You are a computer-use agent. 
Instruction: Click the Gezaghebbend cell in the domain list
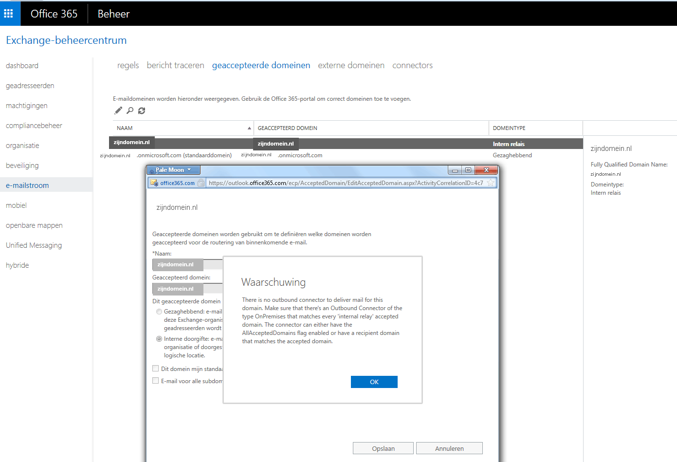512,155
